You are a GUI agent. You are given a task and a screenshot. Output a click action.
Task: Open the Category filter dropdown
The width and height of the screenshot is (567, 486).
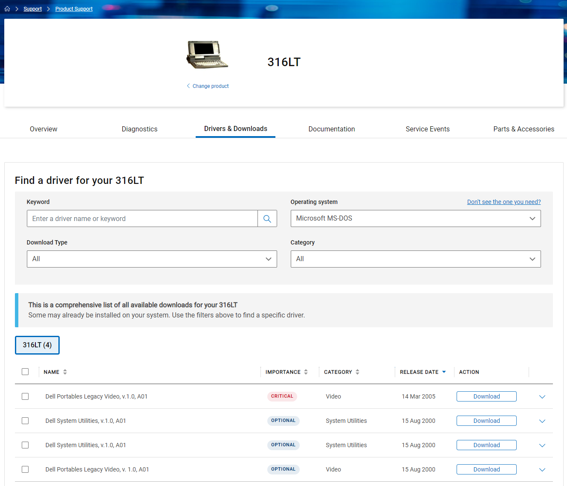[x=415, y=259]
